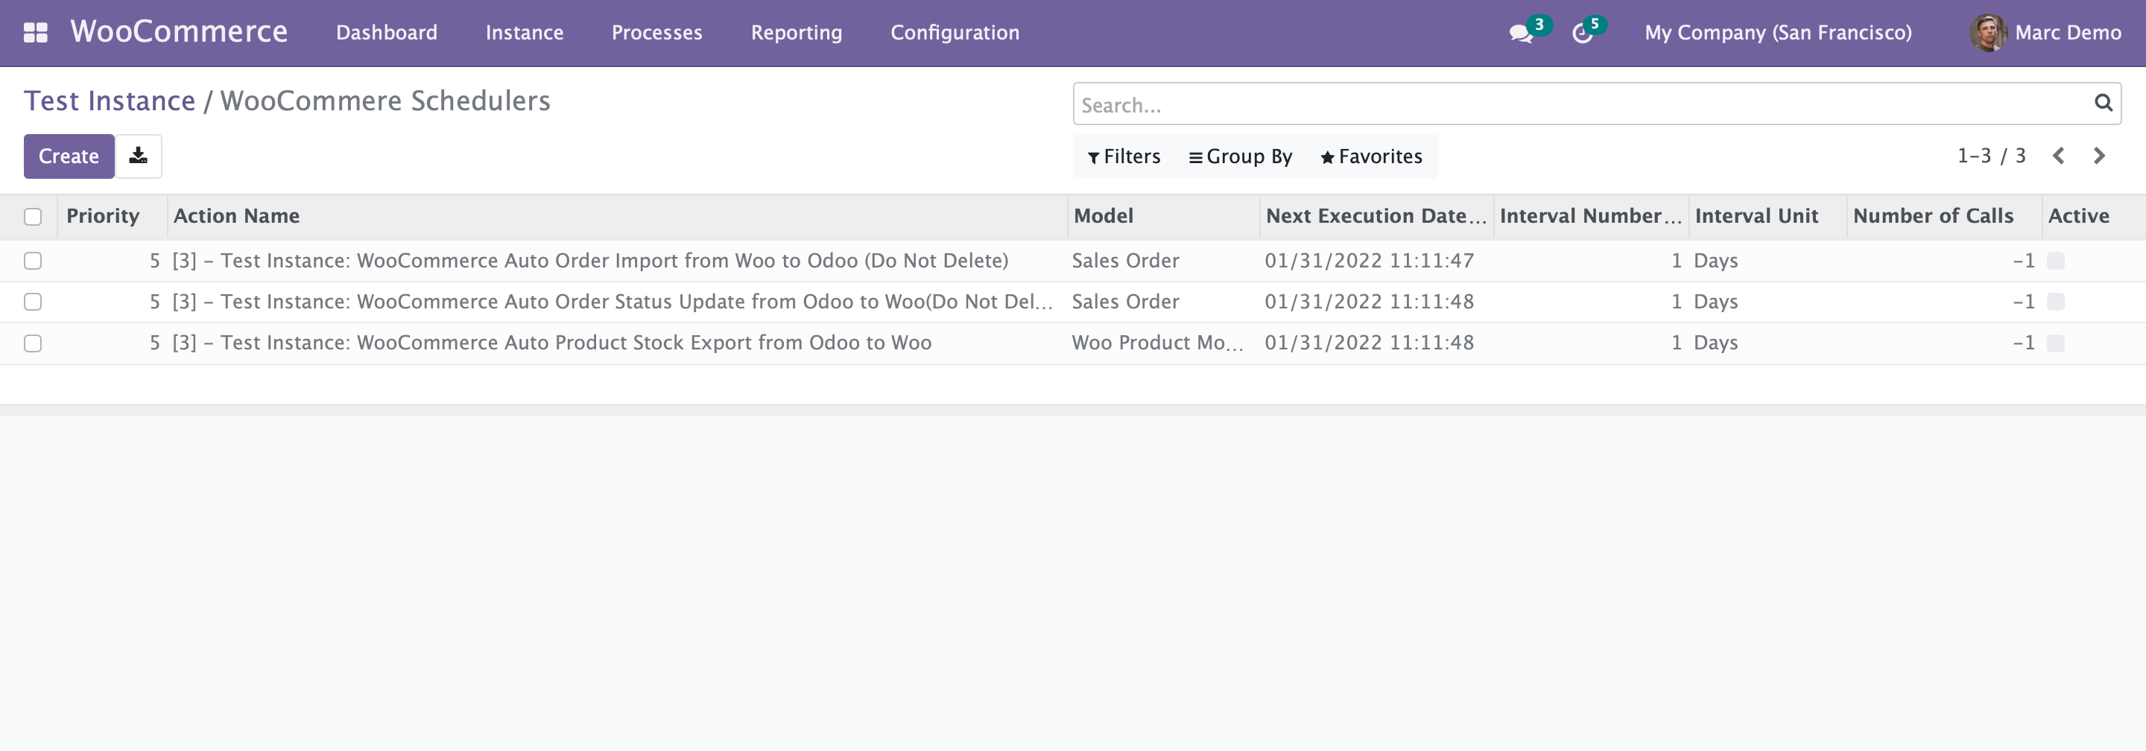Return via the Test Instance breadcrumb

click(x=109, y=100)
